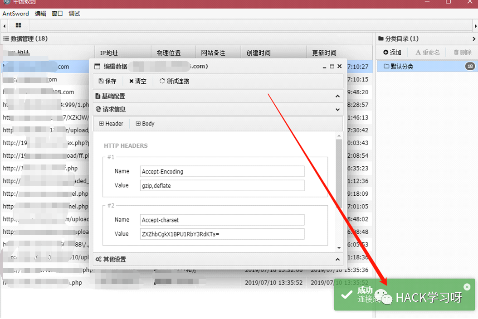Select the row ending in nel.php
The width and height of the screenshot is (478, 319).
tap(46, 206)
